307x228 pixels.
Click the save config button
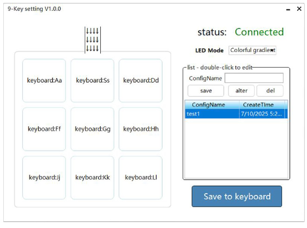(206, 91)
